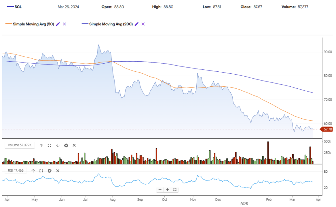This screenshot has width=336, height=207.
Task: Reset chart zoom to full view
Action: pos(175,190)
